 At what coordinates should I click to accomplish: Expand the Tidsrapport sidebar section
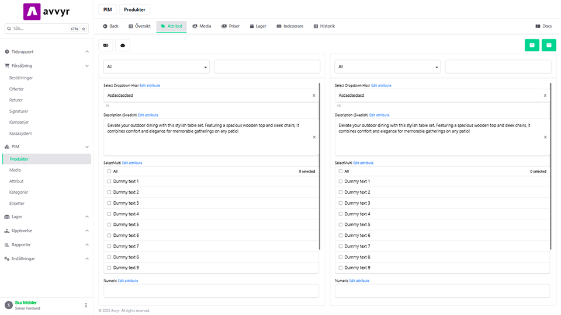click(47, 52)
